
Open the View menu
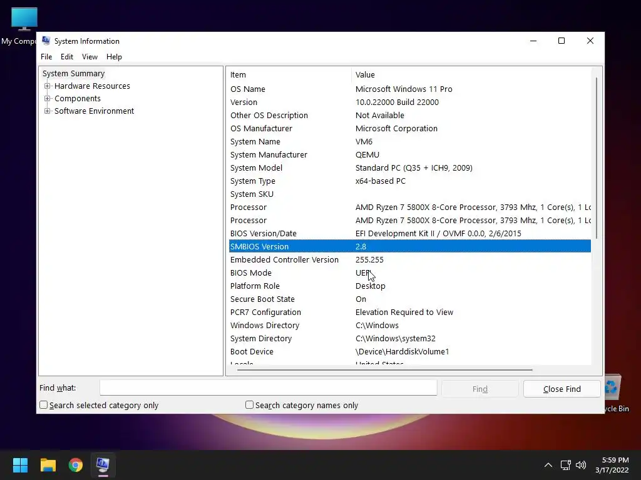(90, 57)
